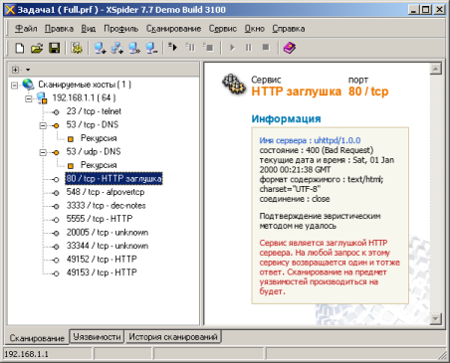Select Рекурсия under 53 / tcp - DNS

click(x=99, y=138)
